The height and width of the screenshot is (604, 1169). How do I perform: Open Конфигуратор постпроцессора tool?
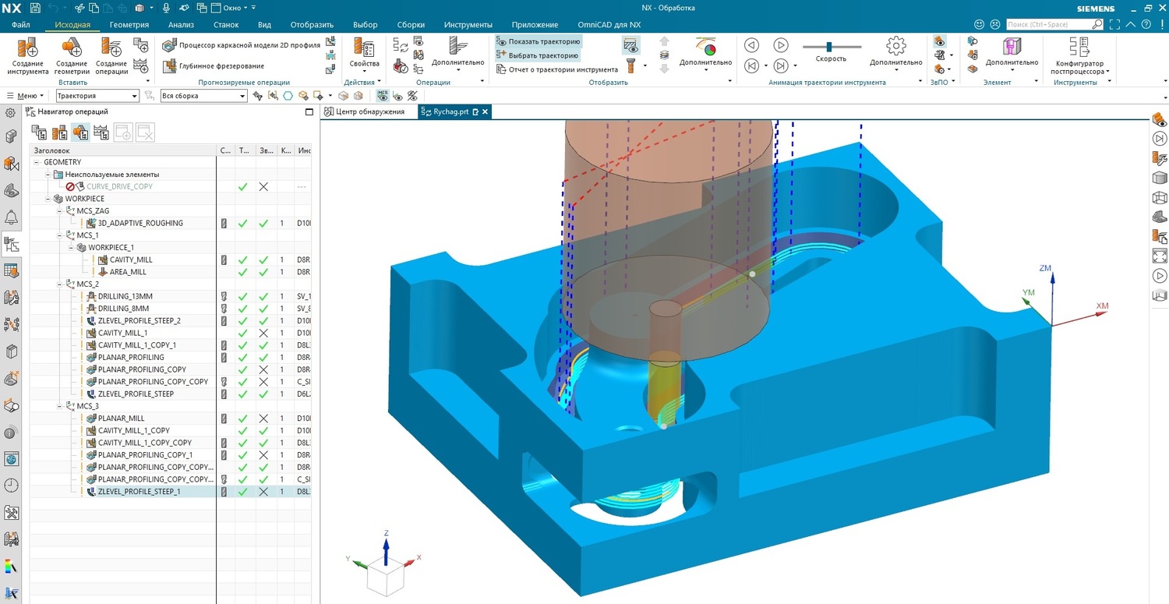pyautogui.click(x=1079, y=49)
